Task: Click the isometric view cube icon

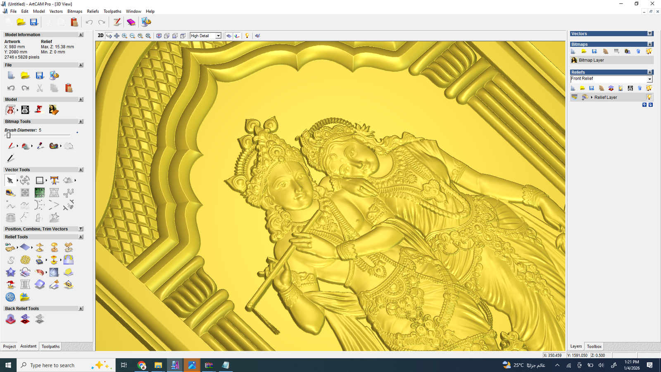Action: coord(159,36)
